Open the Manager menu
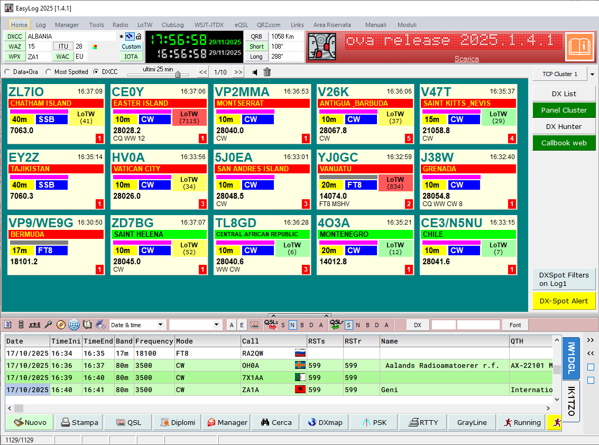Viewport: 599px width, 445px height. [67, 25]
